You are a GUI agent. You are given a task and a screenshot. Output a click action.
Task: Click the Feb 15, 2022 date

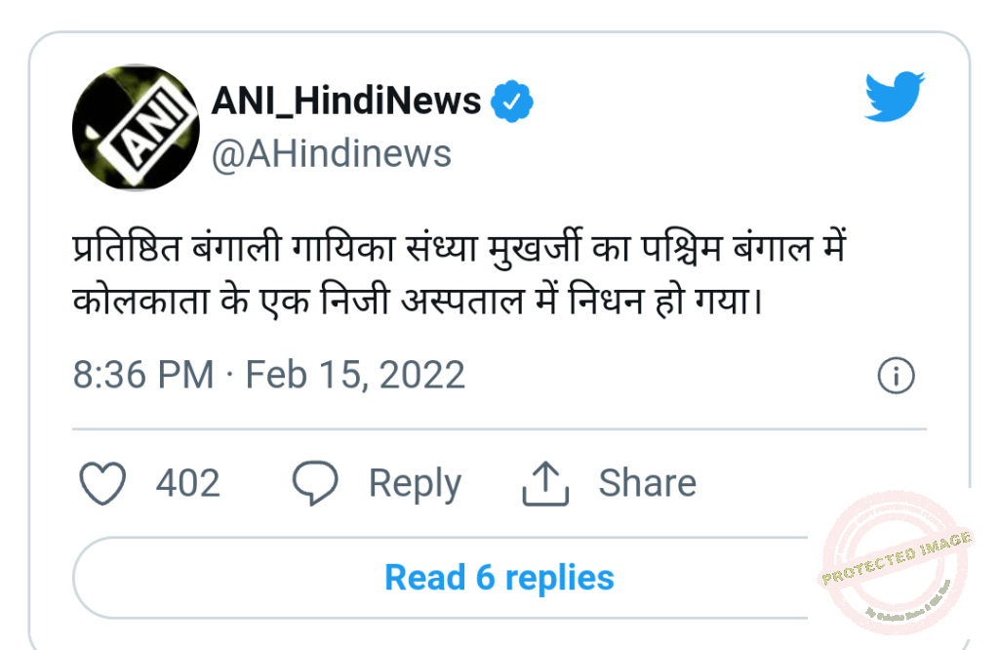(x=355, y=375)
